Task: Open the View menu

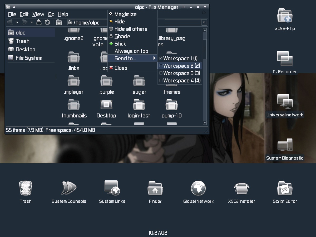Action: (38, 14)
